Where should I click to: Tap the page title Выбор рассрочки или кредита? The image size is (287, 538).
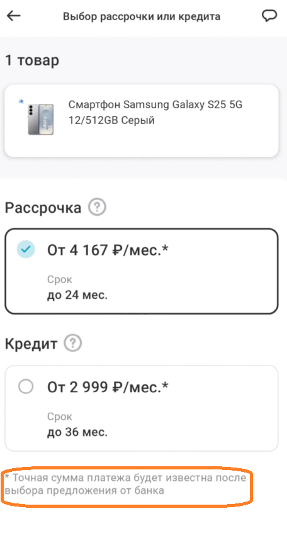pos(142,16)
